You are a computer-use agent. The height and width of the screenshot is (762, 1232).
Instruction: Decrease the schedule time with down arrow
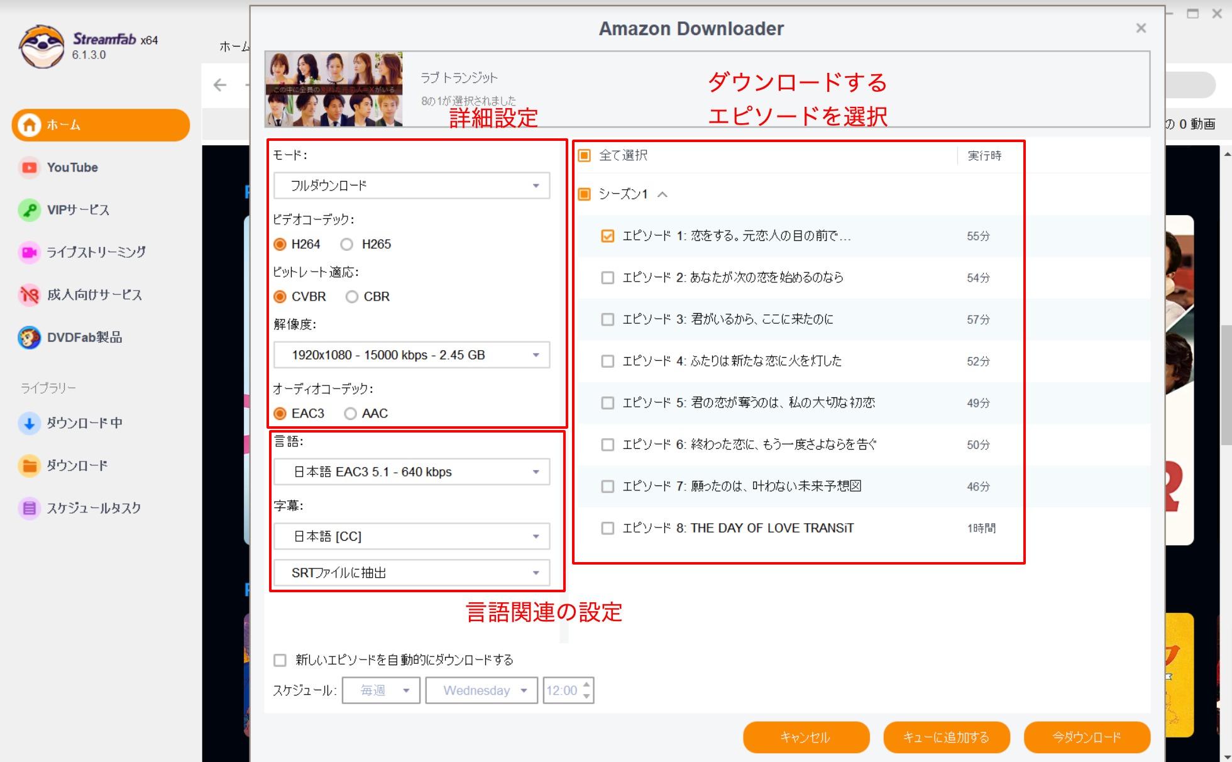[x=586, y=696]
